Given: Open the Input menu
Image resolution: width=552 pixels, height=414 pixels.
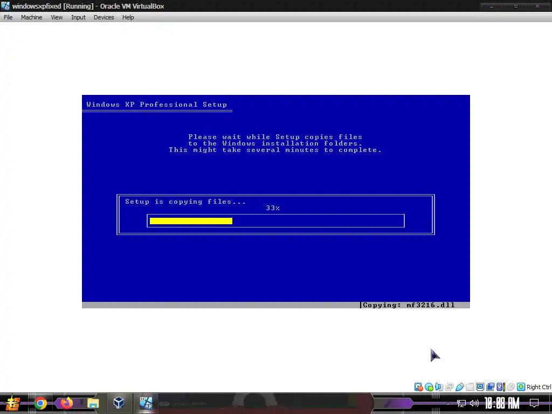Looking at the screenshot, I should (78, 17).
